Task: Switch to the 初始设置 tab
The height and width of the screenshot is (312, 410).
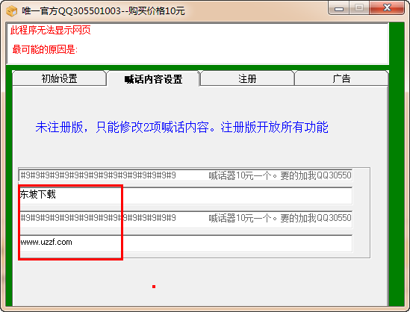Action: [x=59, y=78]
